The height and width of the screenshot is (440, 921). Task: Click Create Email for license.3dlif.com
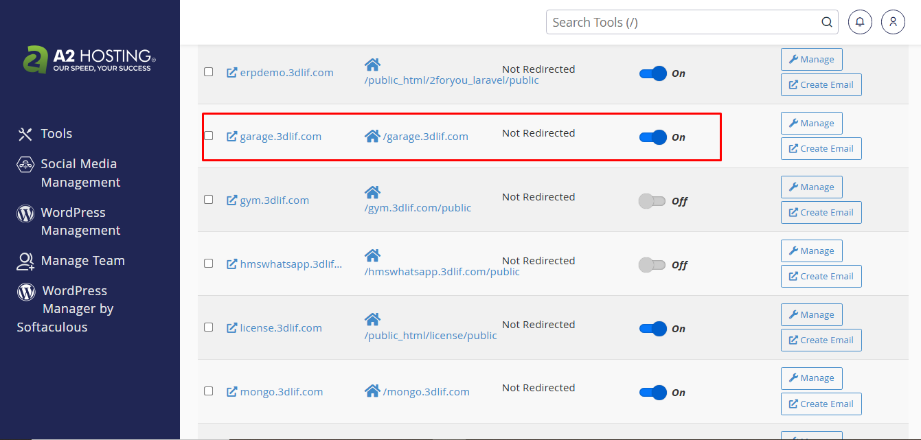(821, 340)
